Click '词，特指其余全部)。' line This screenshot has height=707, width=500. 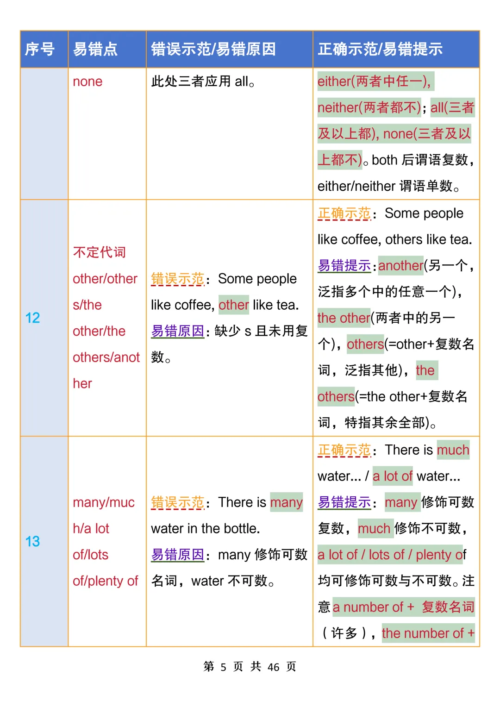click(377, 422)
